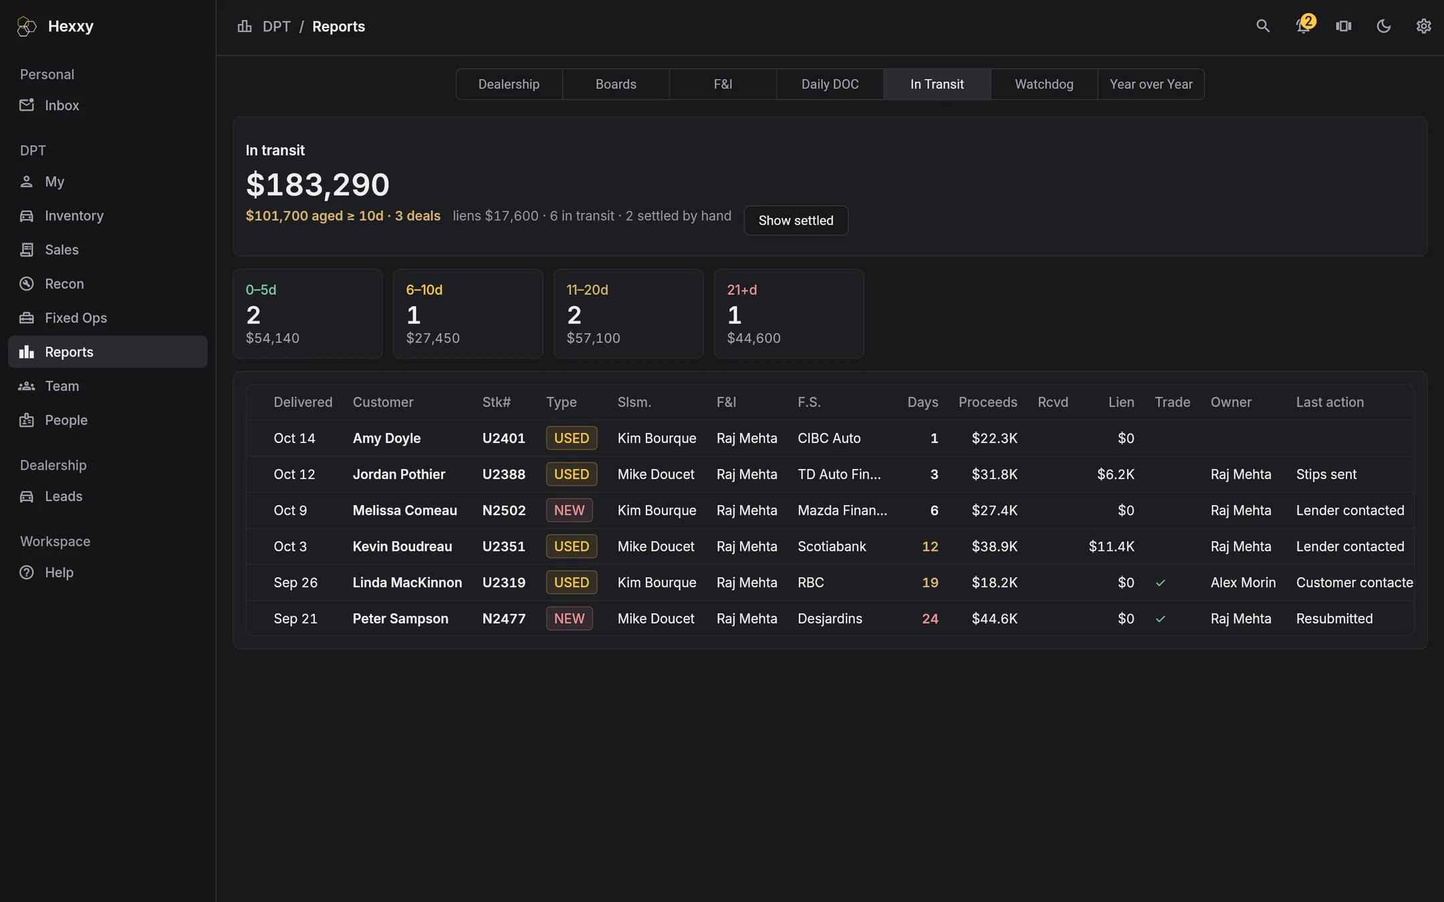Toggle the sidebar panel layout icon
Viewport: 1444px width, 902px height.
tap(1344, 26)
